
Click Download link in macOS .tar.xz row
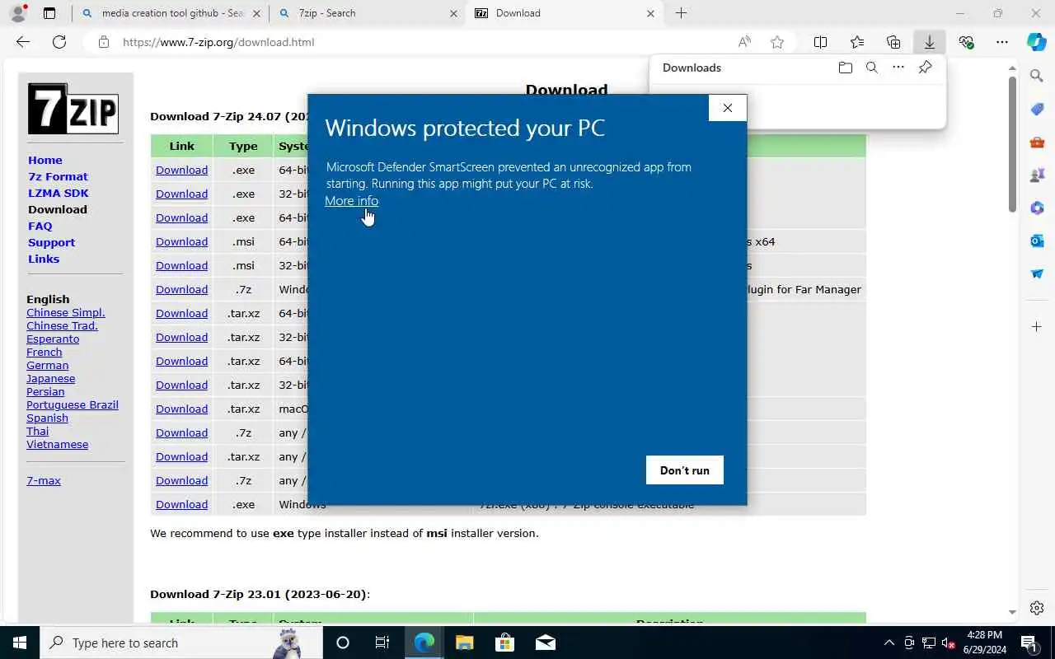pos(181,409)
